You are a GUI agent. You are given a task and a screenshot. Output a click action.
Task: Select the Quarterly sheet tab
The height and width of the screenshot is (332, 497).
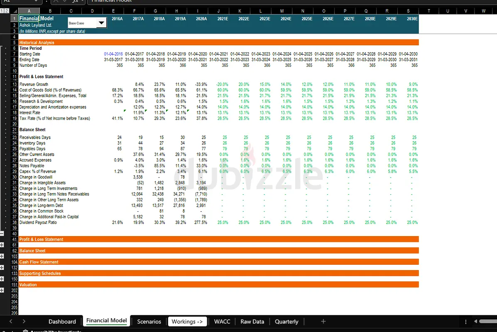click(286, 322)
